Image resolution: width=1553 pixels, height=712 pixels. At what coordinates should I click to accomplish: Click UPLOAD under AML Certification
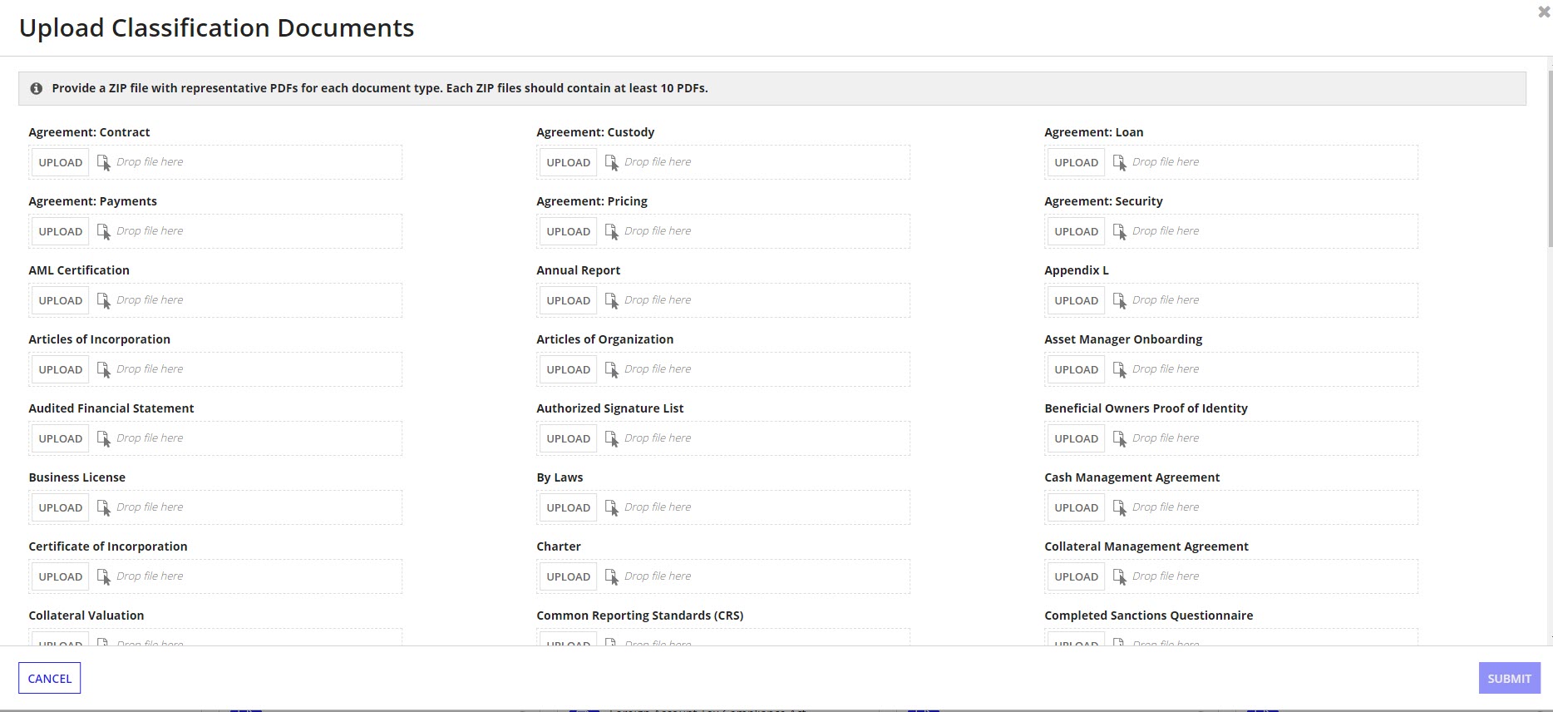[x=61, y=300]
